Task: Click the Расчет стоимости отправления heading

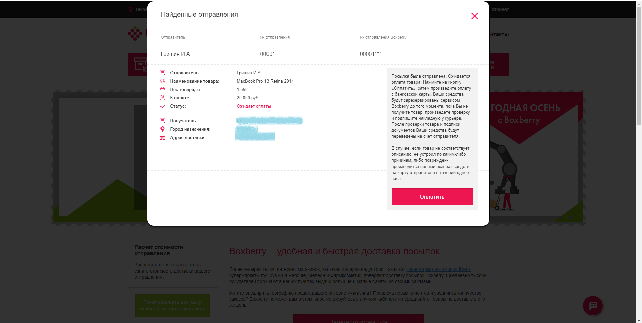Action: [x=159, y=250]
